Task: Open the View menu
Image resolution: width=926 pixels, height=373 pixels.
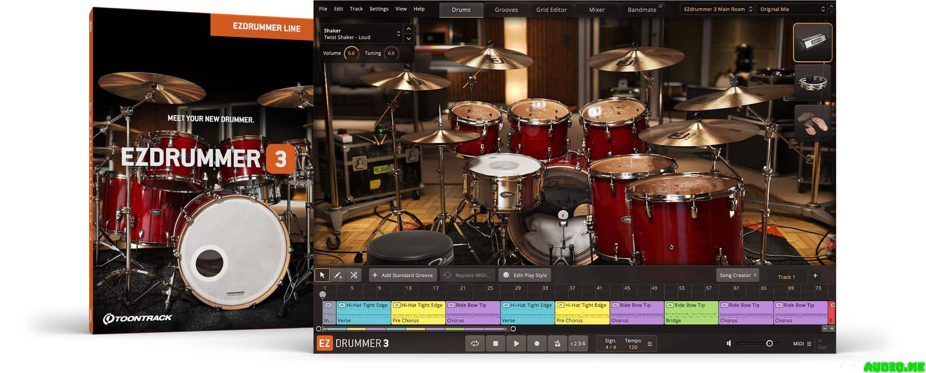Action: 401,9
